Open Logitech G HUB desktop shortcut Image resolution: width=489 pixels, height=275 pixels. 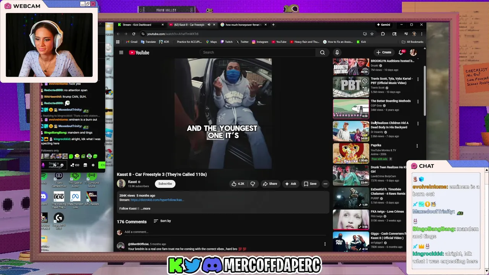pos(59,222)
